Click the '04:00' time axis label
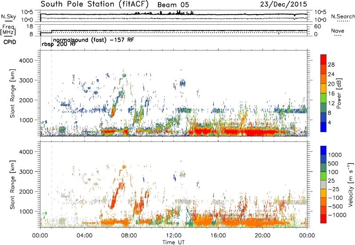 [x=84, y=236]
